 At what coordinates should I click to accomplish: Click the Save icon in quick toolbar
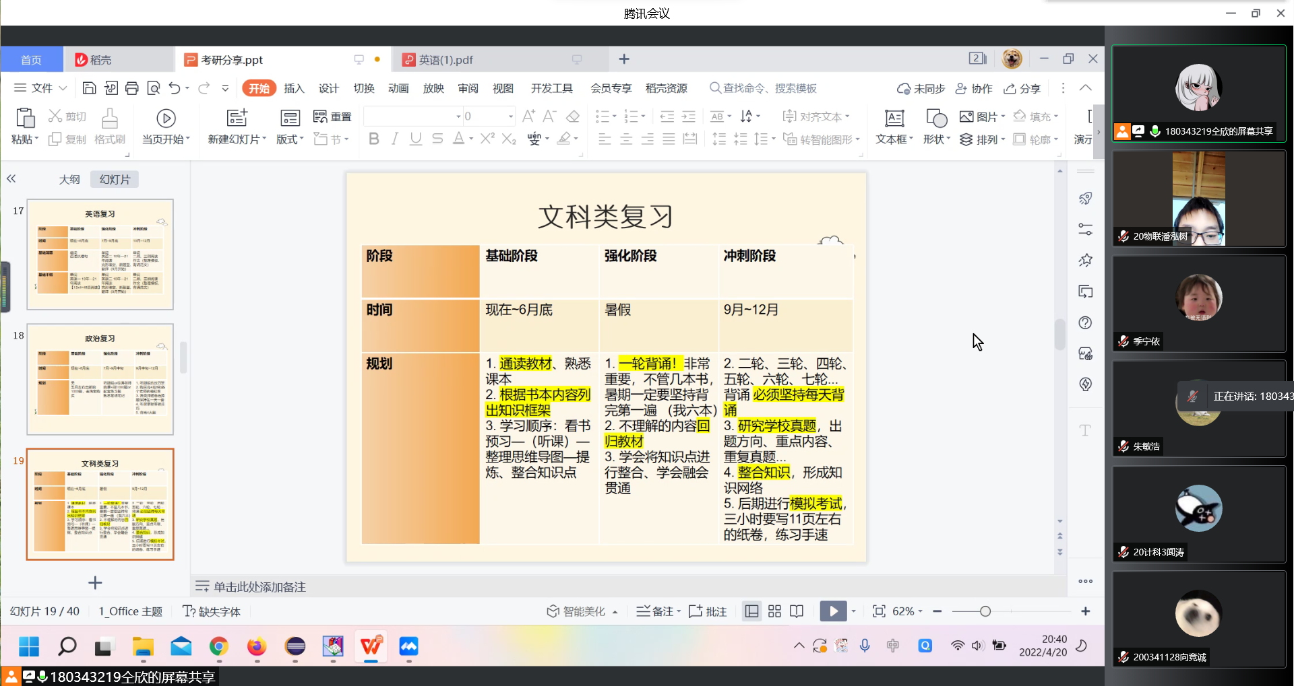89,88
